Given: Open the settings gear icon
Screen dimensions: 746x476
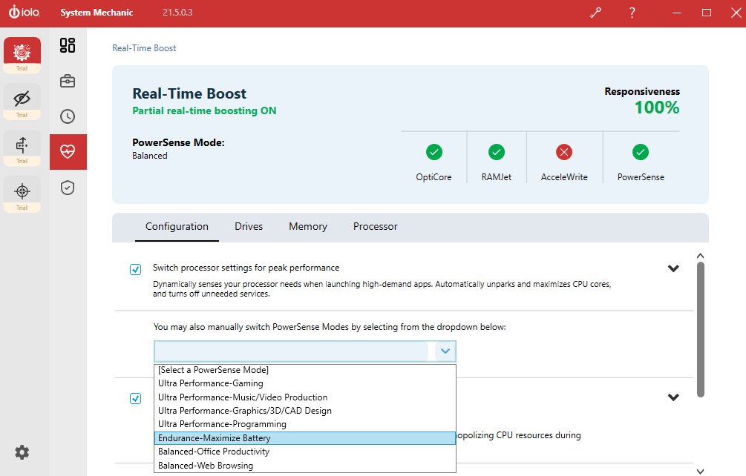Looking at the screenshot, I should point(22,452).
